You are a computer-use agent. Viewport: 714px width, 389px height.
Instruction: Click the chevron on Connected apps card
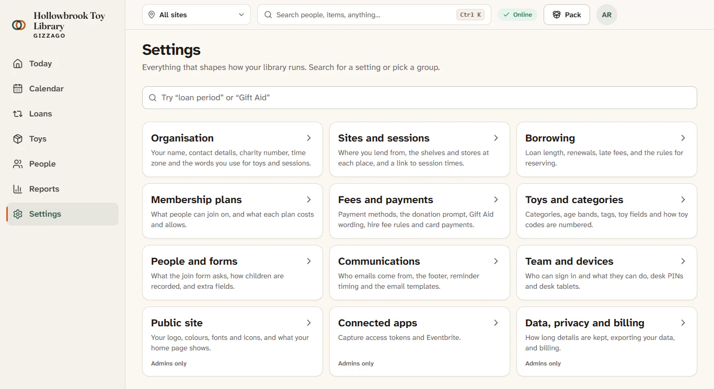point(496,323)
